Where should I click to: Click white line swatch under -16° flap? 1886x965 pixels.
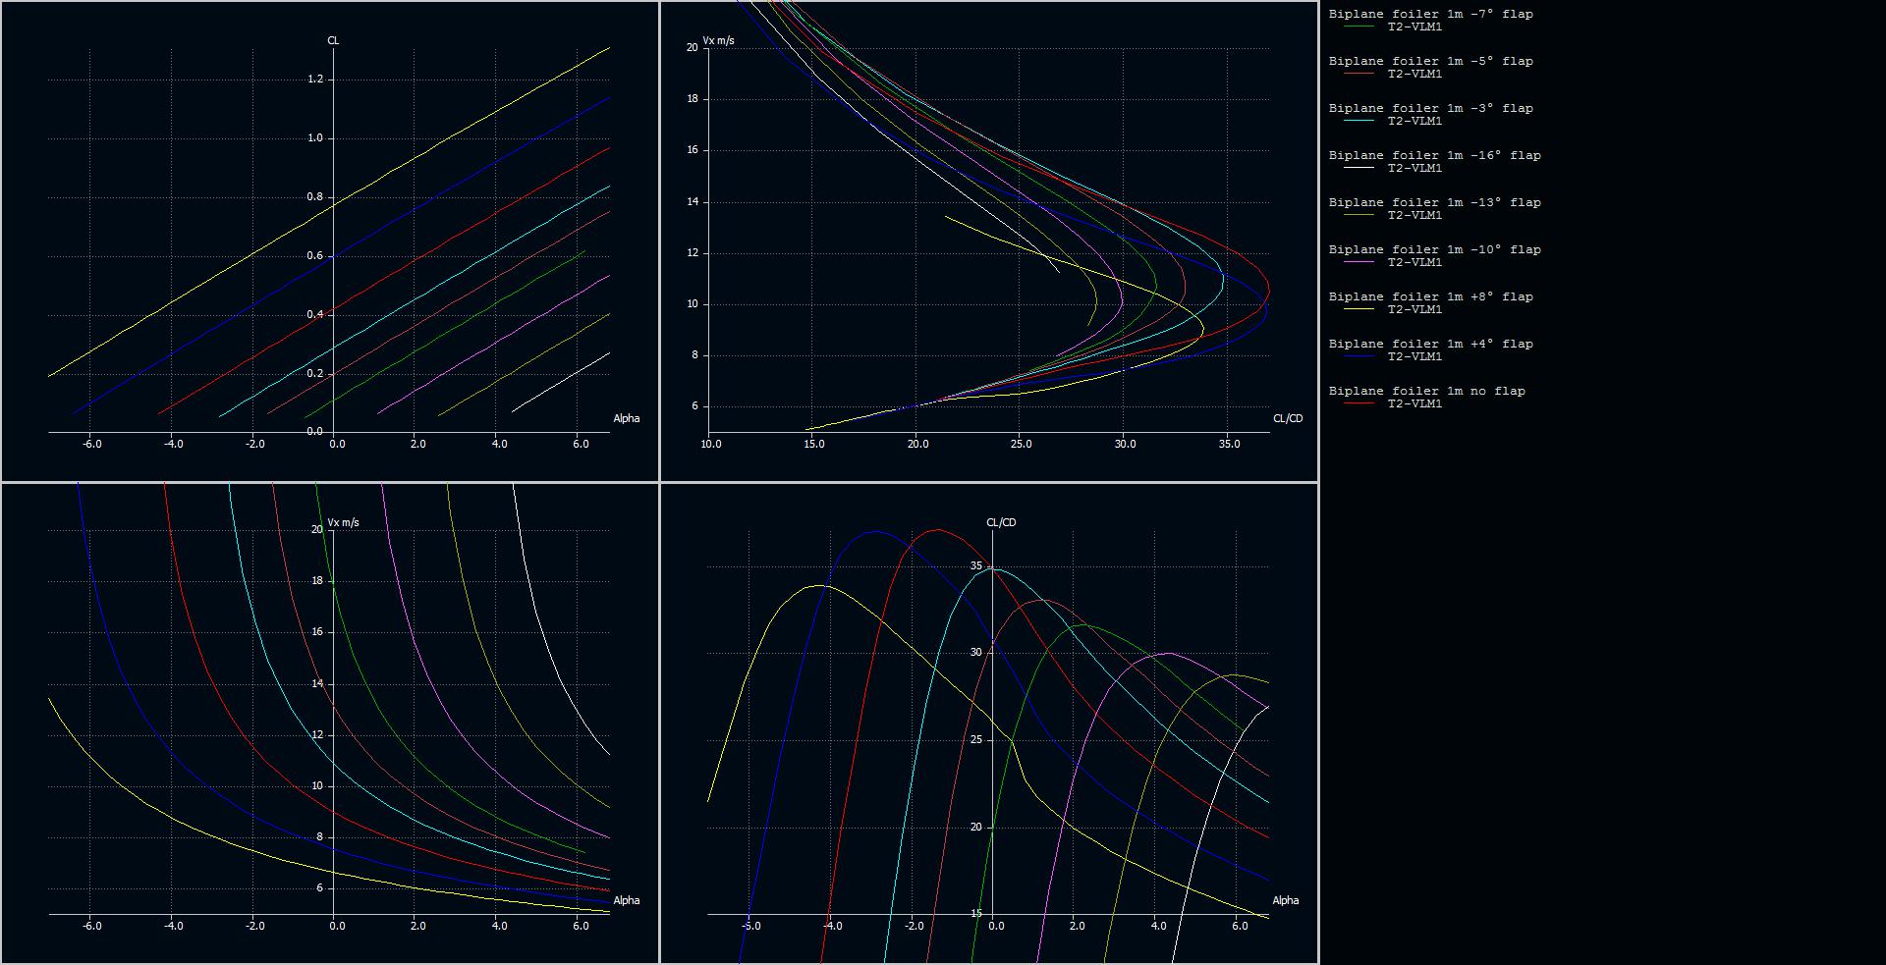1359,169
